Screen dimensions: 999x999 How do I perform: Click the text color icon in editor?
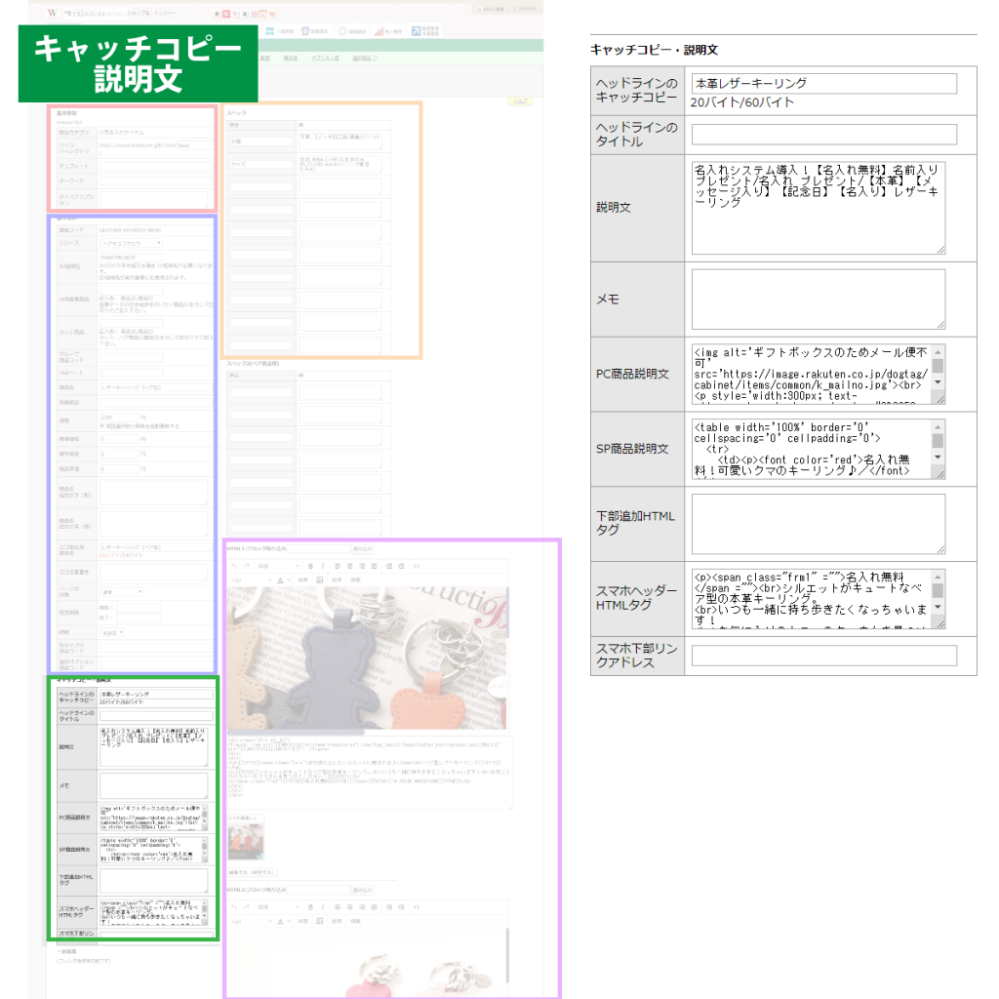[x=279, y=579]
